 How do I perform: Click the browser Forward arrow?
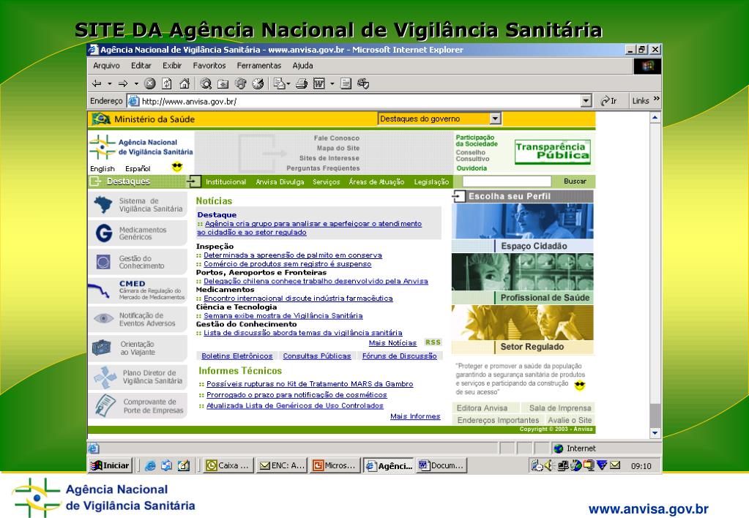click(x=123, y=84)
